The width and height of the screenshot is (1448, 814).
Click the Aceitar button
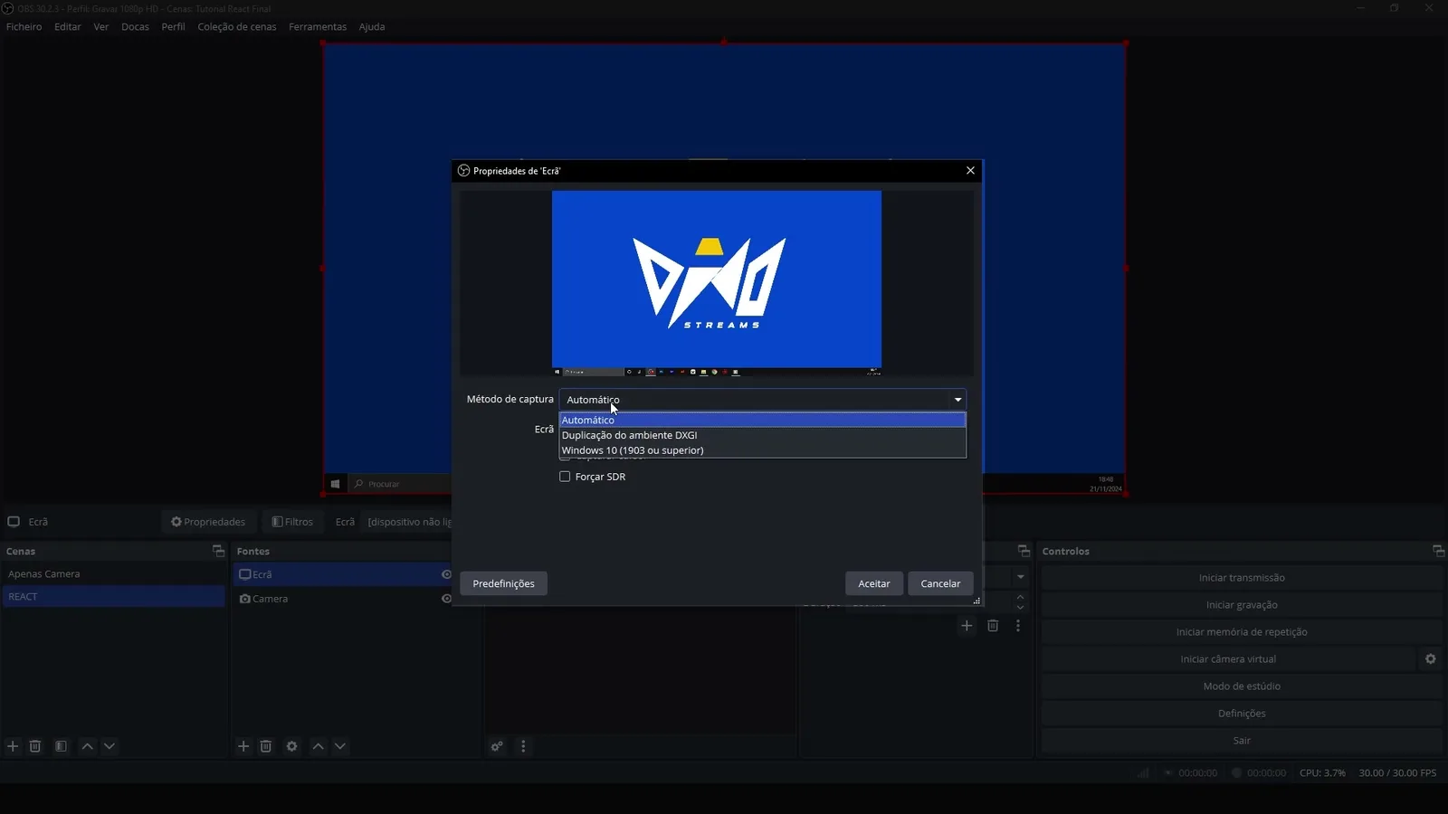click(x=874, y=583)
